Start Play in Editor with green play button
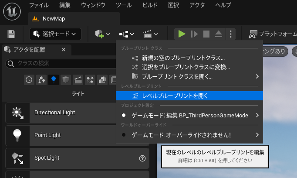The image size is (297, 178). [182, 34]
